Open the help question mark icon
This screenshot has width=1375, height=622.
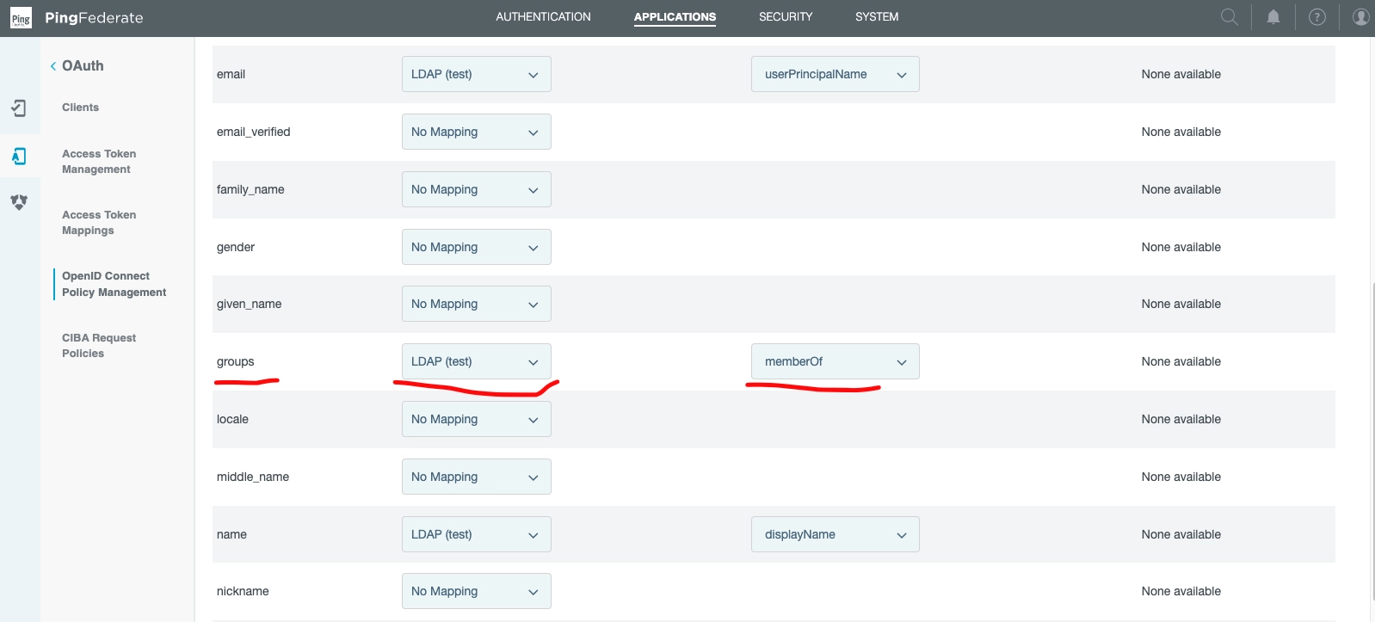point(1316,17)
